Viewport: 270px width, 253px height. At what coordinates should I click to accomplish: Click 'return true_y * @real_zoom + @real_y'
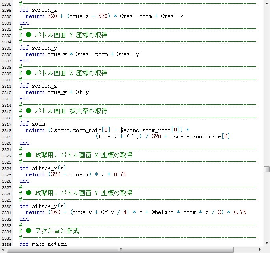click(82, 55)
